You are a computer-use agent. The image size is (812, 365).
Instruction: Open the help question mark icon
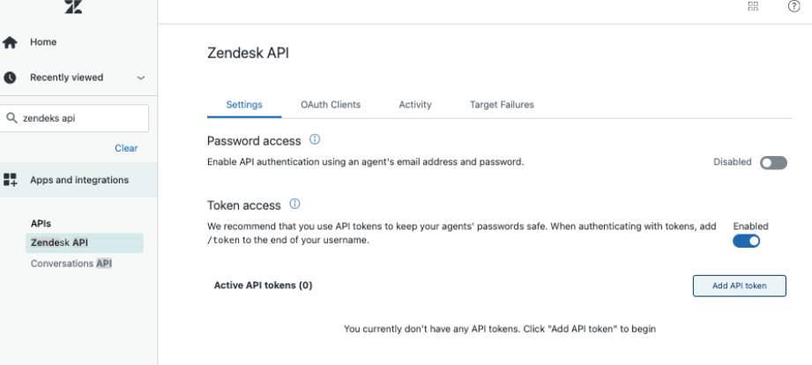(793, 6)
